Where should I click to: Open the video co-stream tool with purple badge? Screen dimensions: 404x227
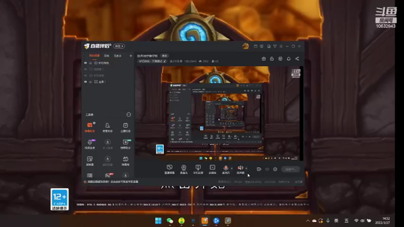[90, 144]
